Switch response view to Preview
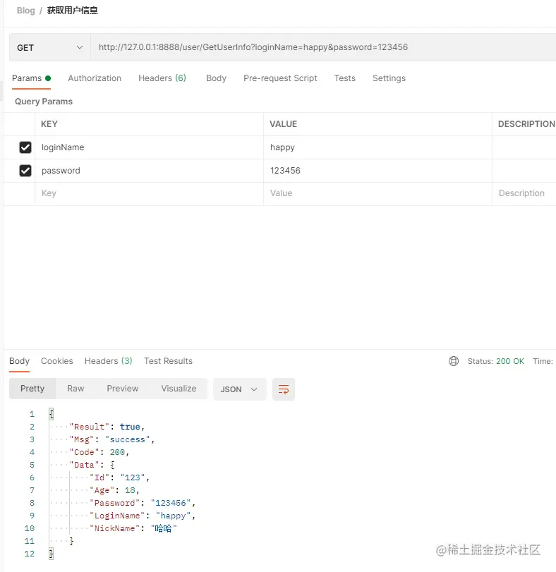The height and width of the screenshot is (572, 556). [122, 389]
